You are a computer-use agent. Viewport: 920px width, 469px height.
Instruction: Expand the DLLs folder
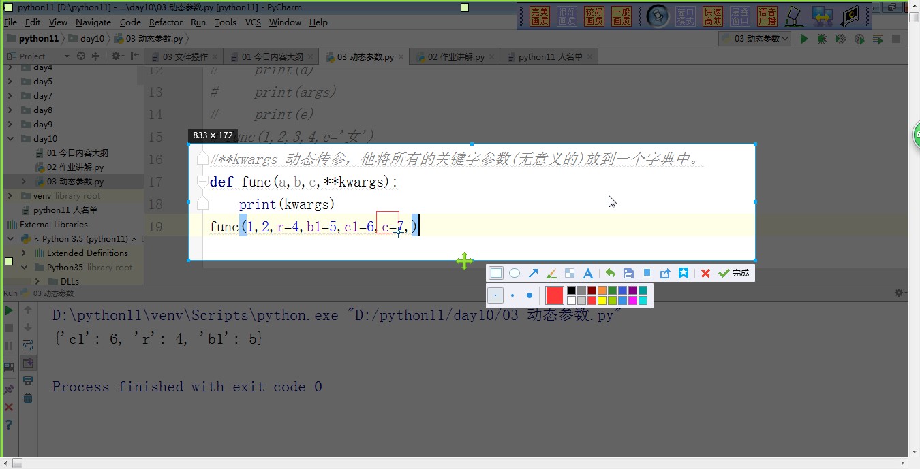pos(37,281)
